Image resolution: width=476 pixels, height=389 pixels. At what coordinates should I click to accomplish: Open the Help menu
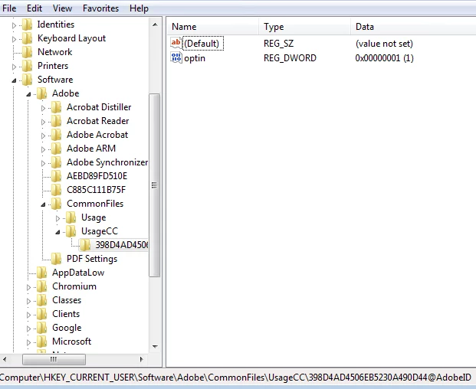[139, 8]
